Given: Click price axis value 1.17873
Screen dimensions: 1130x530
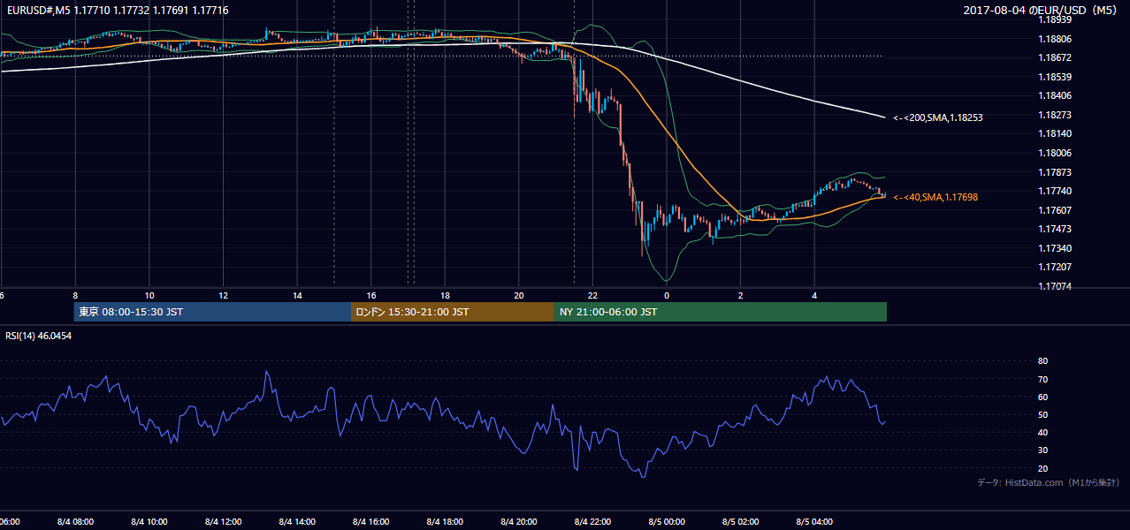Looking at the screenshot, I should pyautogui.click(x=1055, y=172).
